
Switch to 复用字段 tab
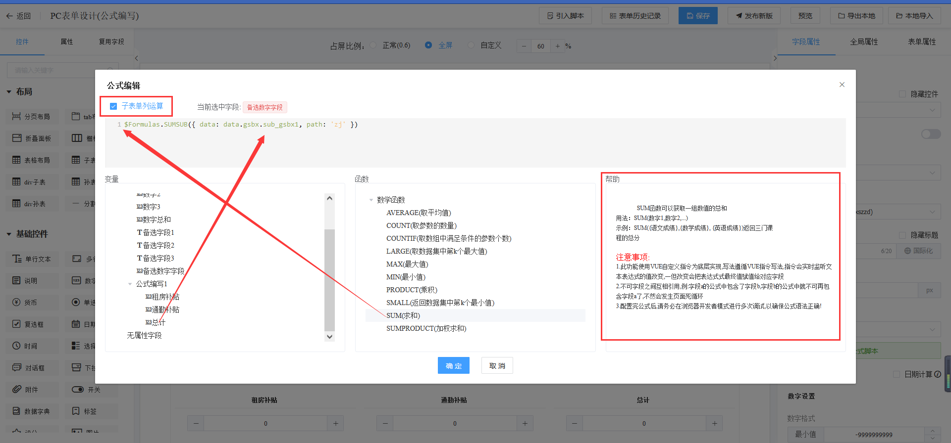pos(111,42)
